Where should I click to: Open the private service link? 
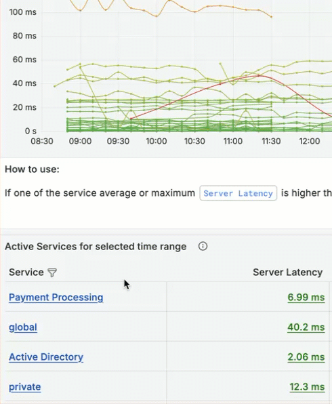24,387
